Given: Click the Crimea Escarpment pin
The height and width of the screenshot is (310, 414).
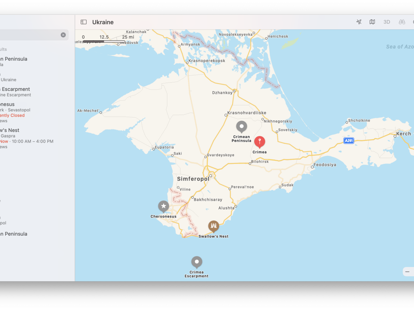Looking at the screenshot, I should [197, 262].
